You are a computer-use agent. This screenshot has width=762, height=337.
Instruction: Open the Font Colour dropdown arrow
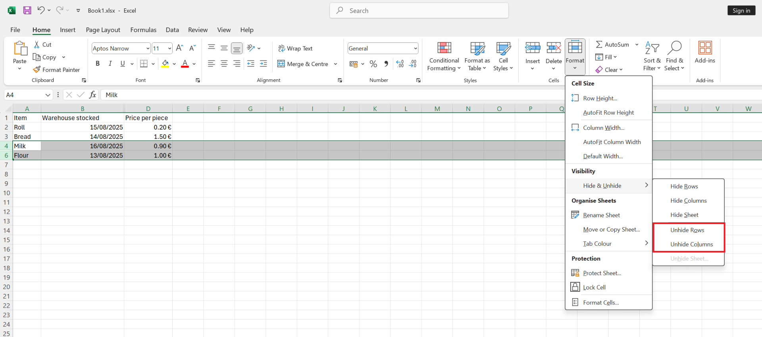coord(194,63)
